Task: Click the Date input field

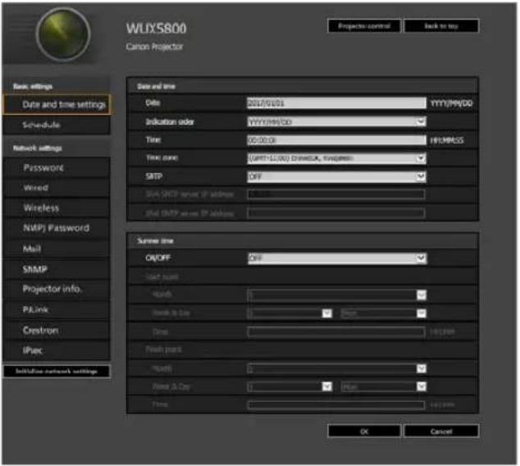Action: [336, 103]
